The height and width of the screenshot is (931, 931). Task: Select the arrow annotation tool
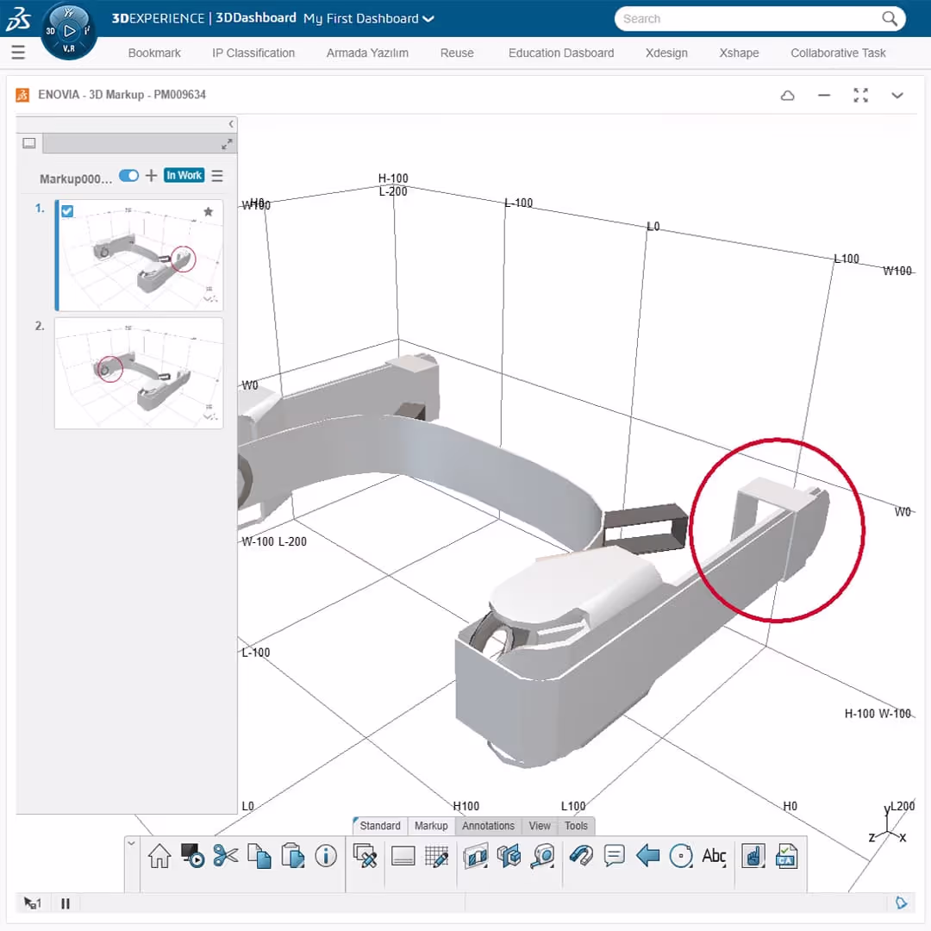point(647,856)
